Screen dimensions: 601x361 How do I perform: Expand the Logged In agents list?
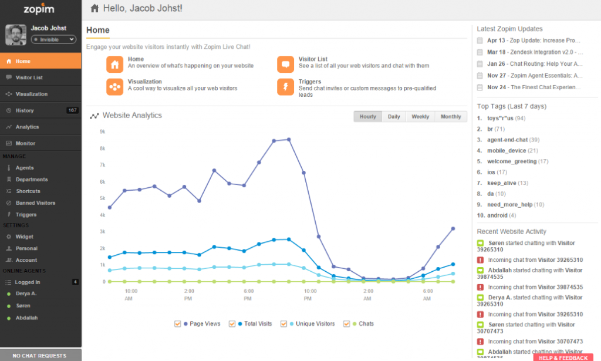pos(28,282)
